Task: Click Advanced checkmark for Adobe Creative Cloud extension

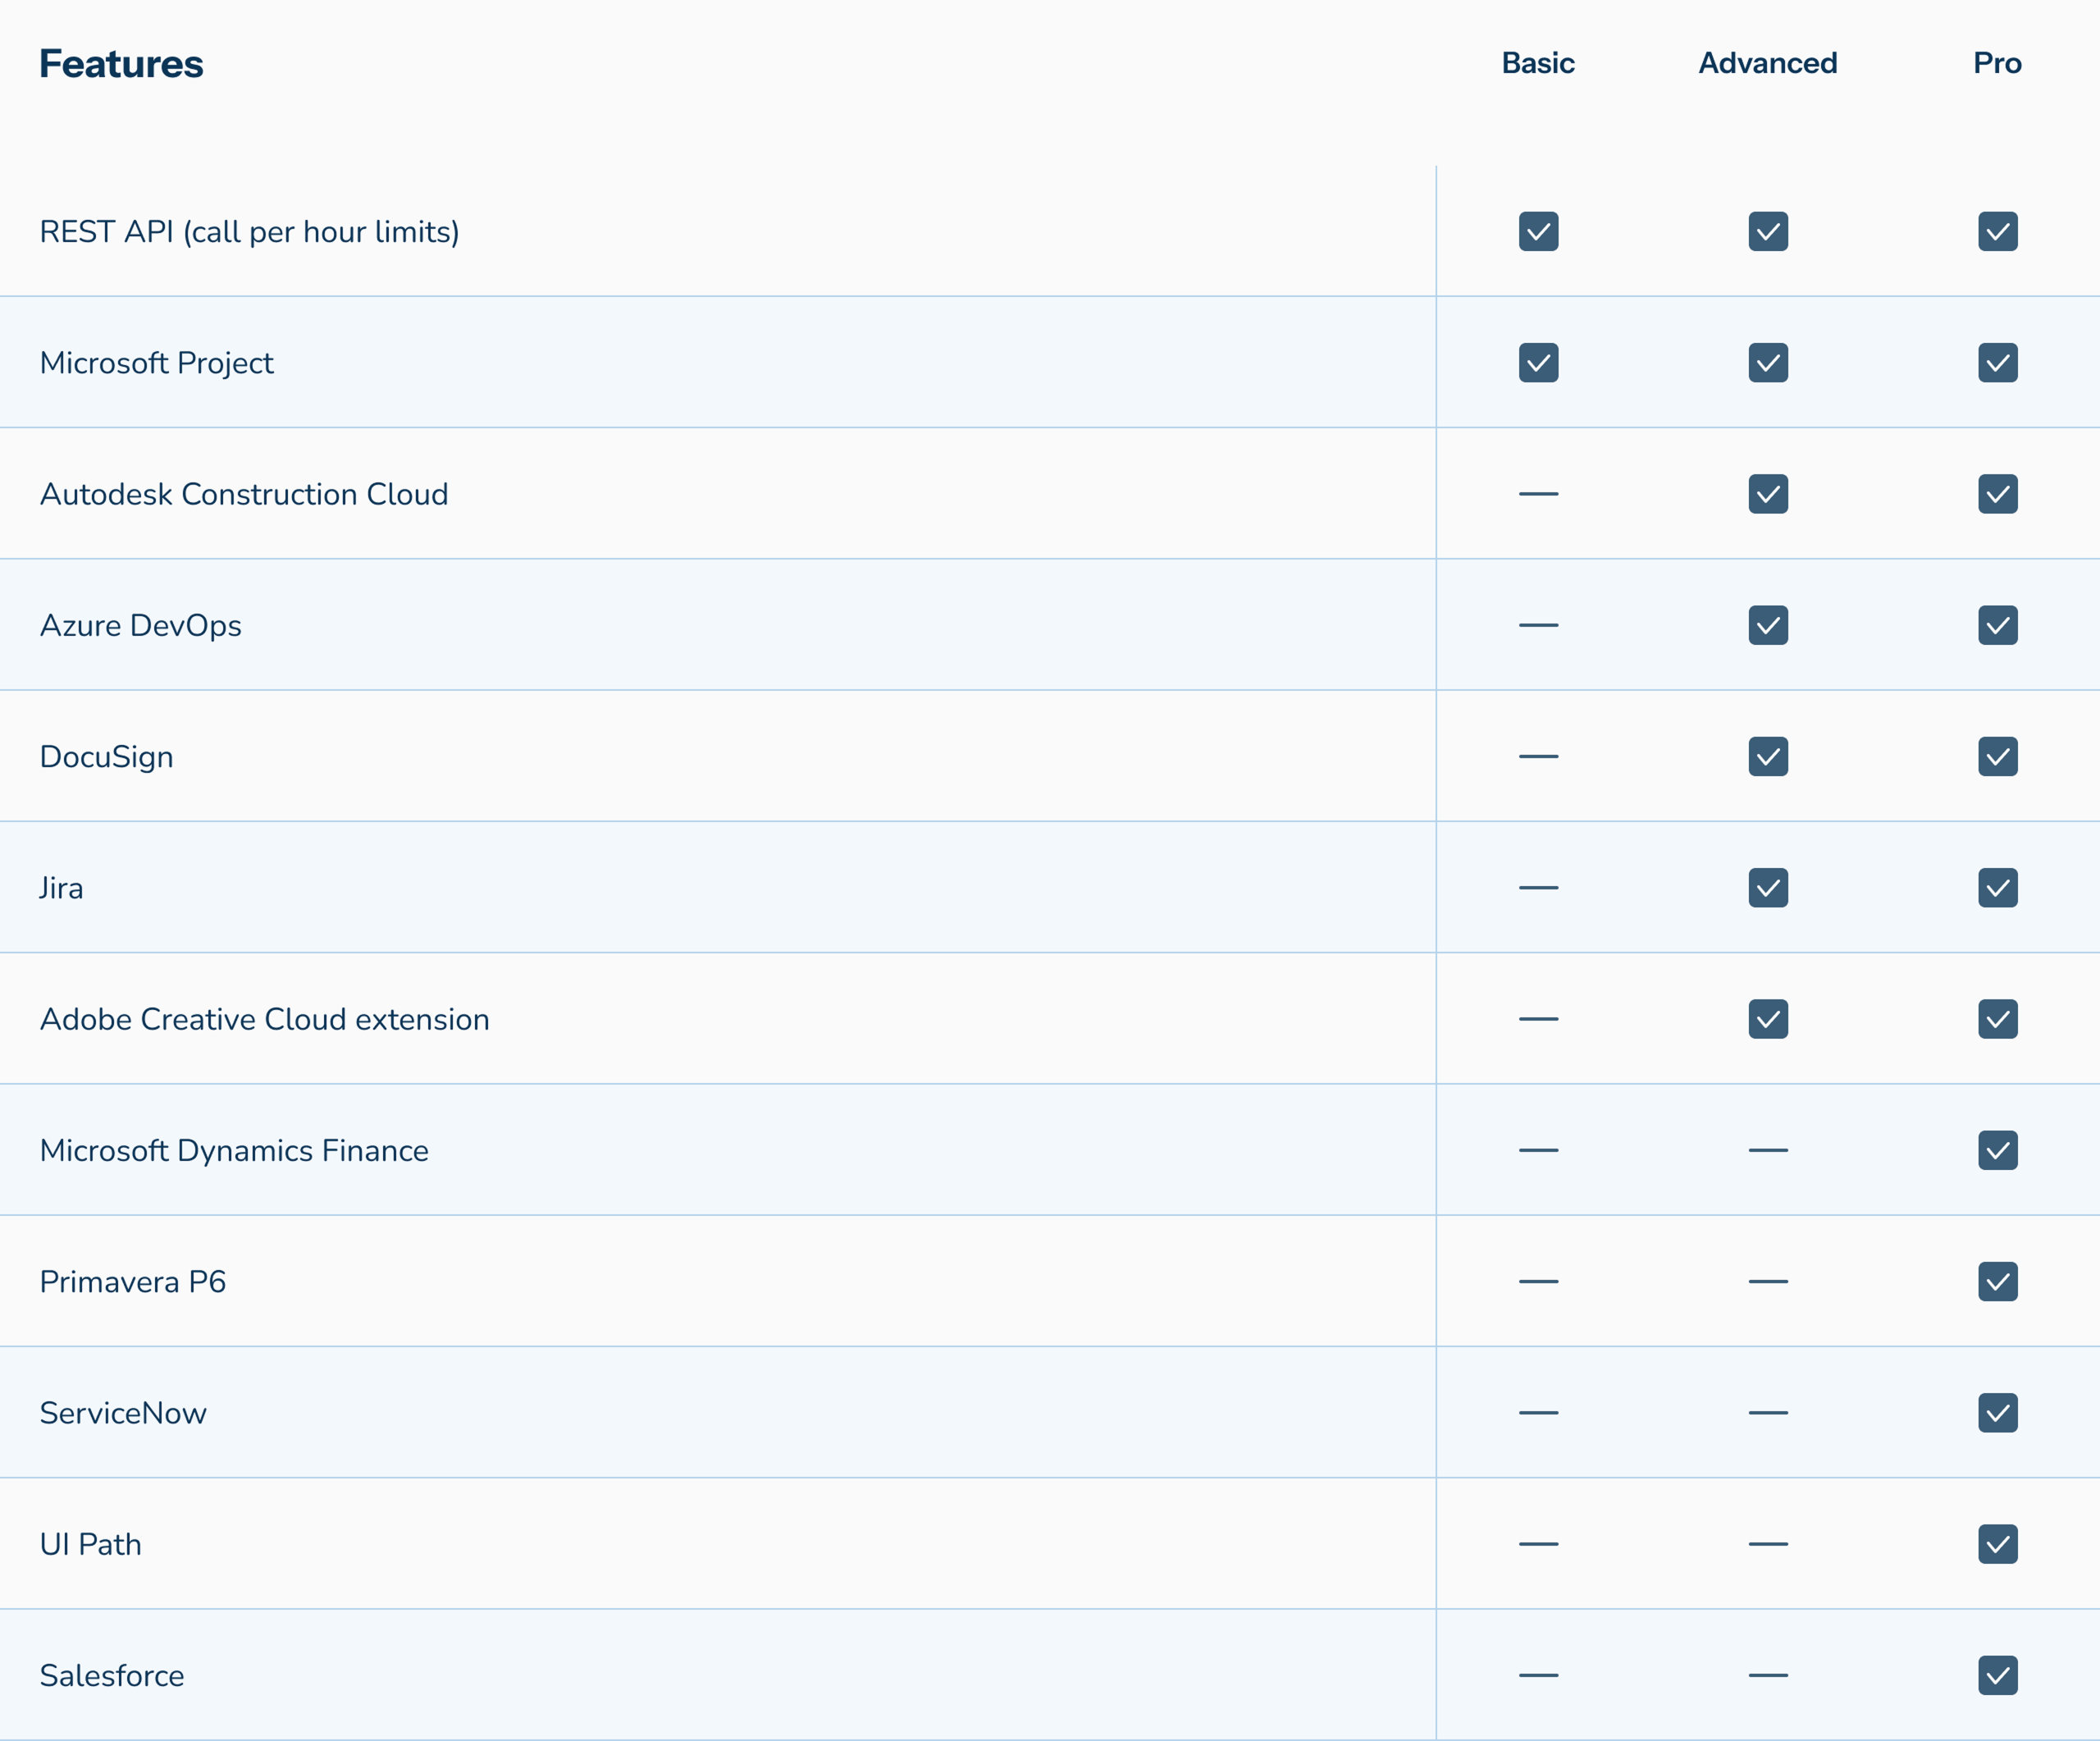Action: (1768, 1019)
